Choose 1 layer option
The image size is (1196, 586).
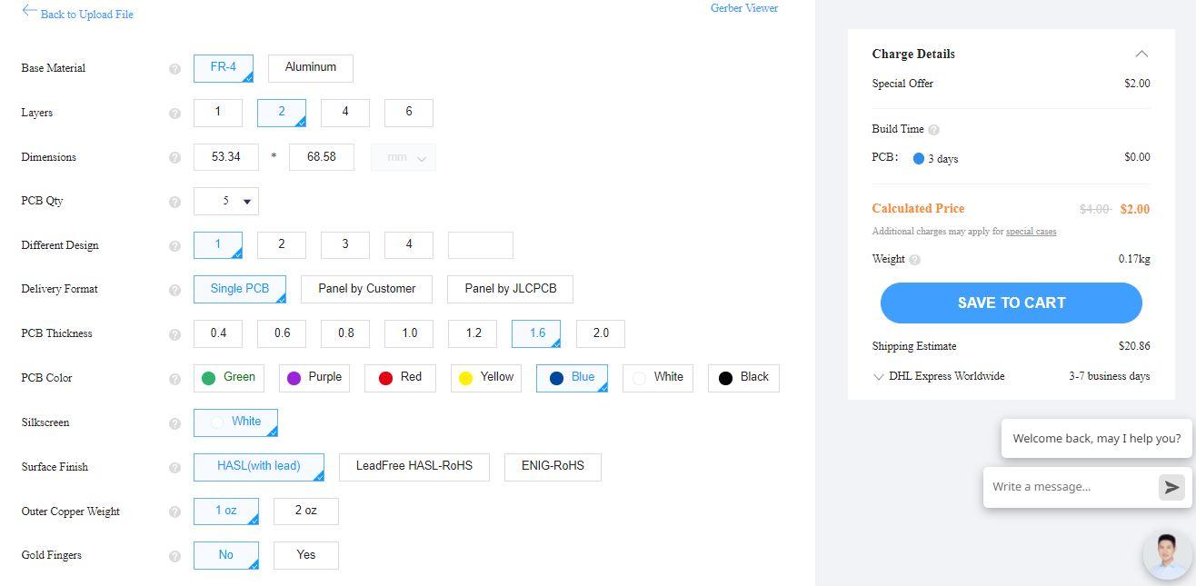point(217,113)
